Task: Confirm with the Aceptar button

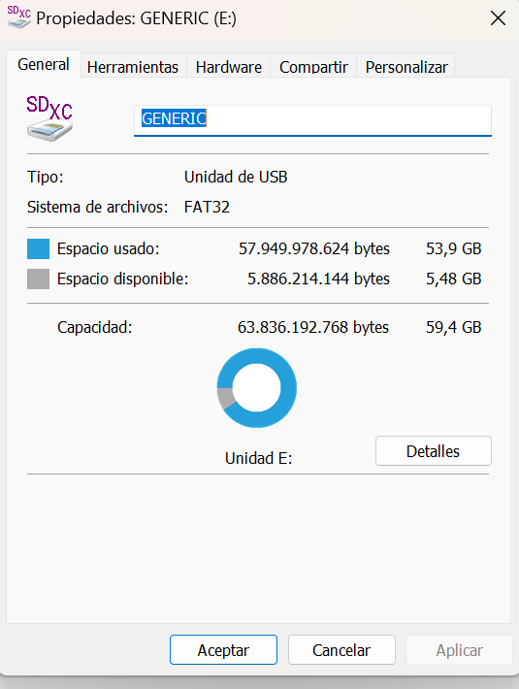Action: pos(223,650)
